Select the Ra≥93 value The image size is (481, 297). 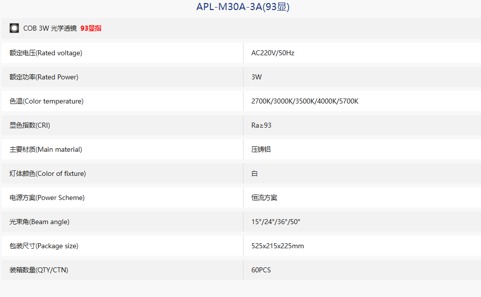point(261,125)
